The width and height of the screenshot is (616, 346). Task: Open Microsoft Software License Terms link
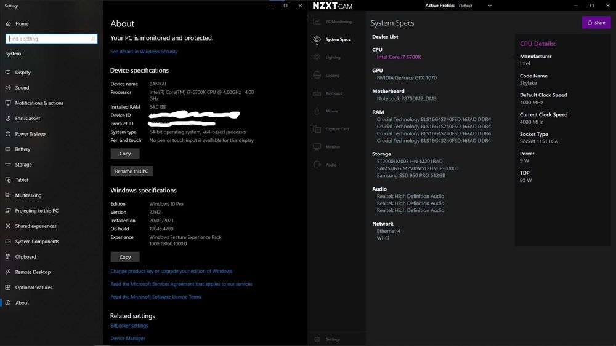coord(156,297)
